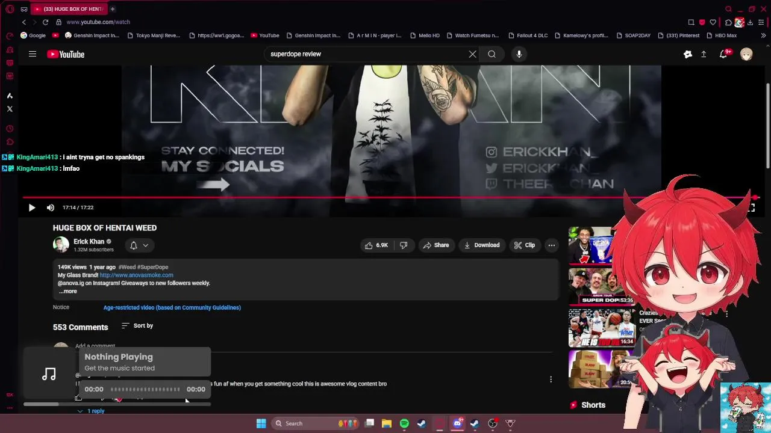Screen dimensions: 771x433
Task: Start voice search with the microphone
Action: pos(519,54)
